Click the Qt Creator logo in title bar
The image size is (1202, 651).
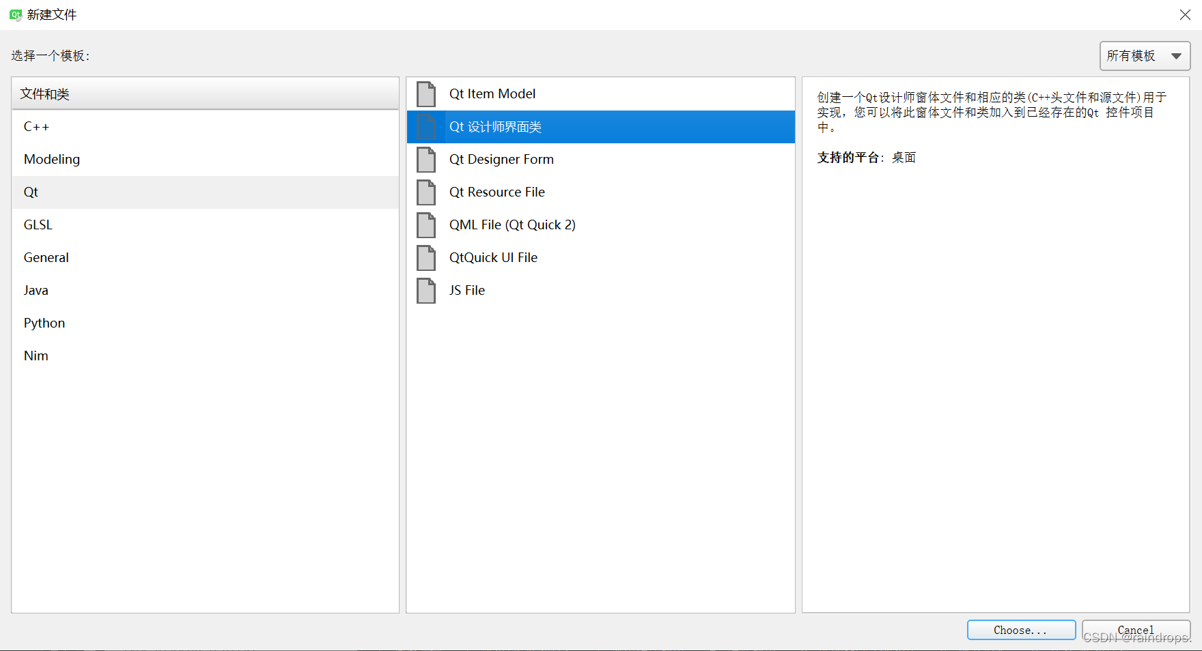pos(16,14)
